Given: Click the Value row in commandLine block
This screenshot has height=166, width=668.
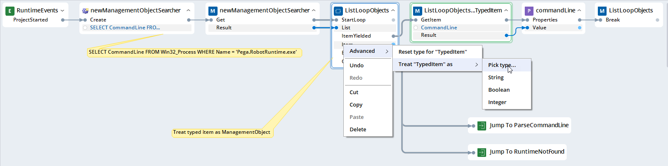Looking at the screenshot, I should coord(553,28).
